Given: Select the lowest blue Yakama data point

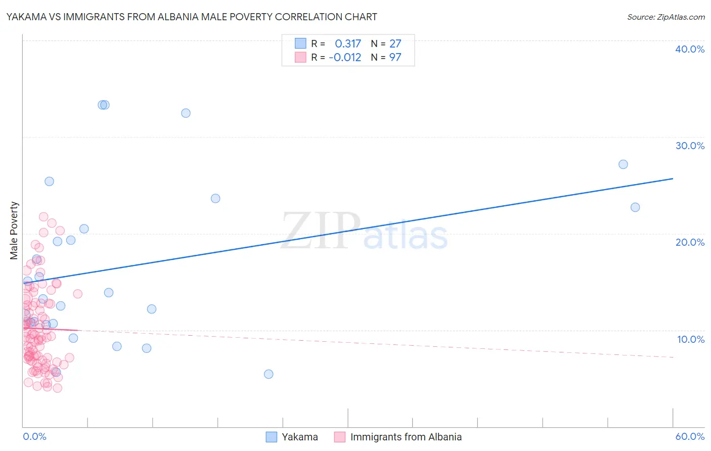Looking at the screenshot, I should [269, 374].
